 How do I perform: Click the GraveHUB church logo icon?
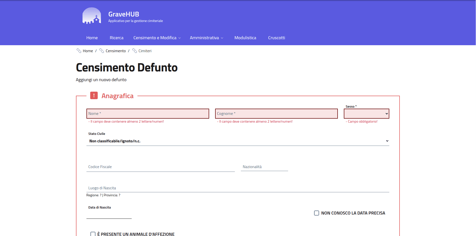pyautogui.click(x=91, y=15)
